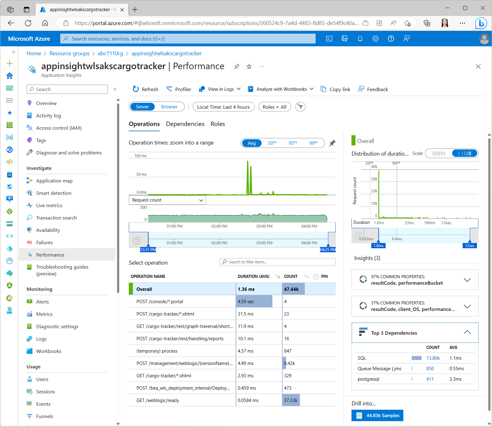Choose logarithmic scale for distribution
Screen dimensions: 492x427
[465, 153]
